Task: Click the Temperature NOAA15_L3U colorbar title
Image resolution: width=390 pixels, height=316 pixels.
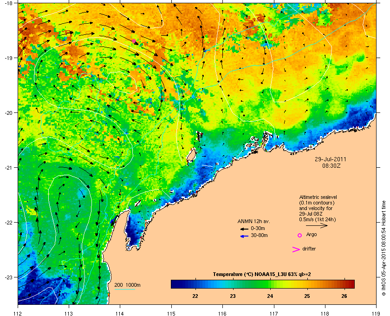Action: click(x=262, y=275)
